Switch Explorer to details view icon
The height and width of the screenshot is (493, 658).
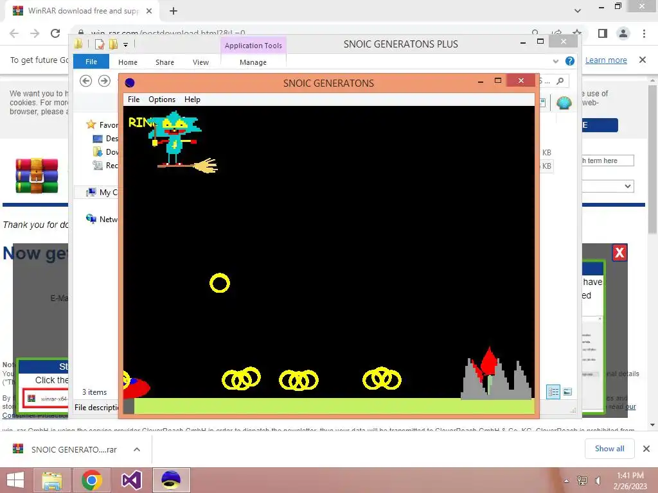tap(553, 392)
